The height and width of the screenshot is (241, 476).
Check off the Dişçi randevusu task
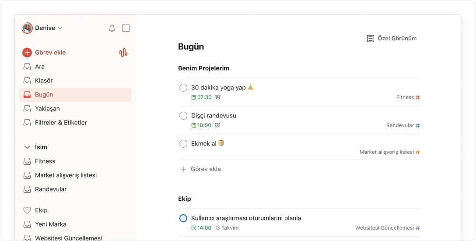point(183,116)
